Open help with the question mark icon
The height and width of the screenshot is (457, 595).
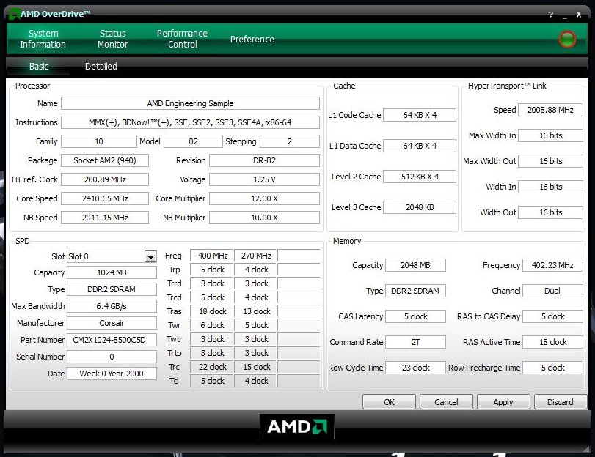coord(550,15)
